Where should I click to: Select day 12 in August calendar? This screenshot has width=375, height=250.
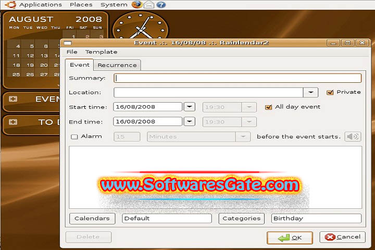(x=30, y=56)
